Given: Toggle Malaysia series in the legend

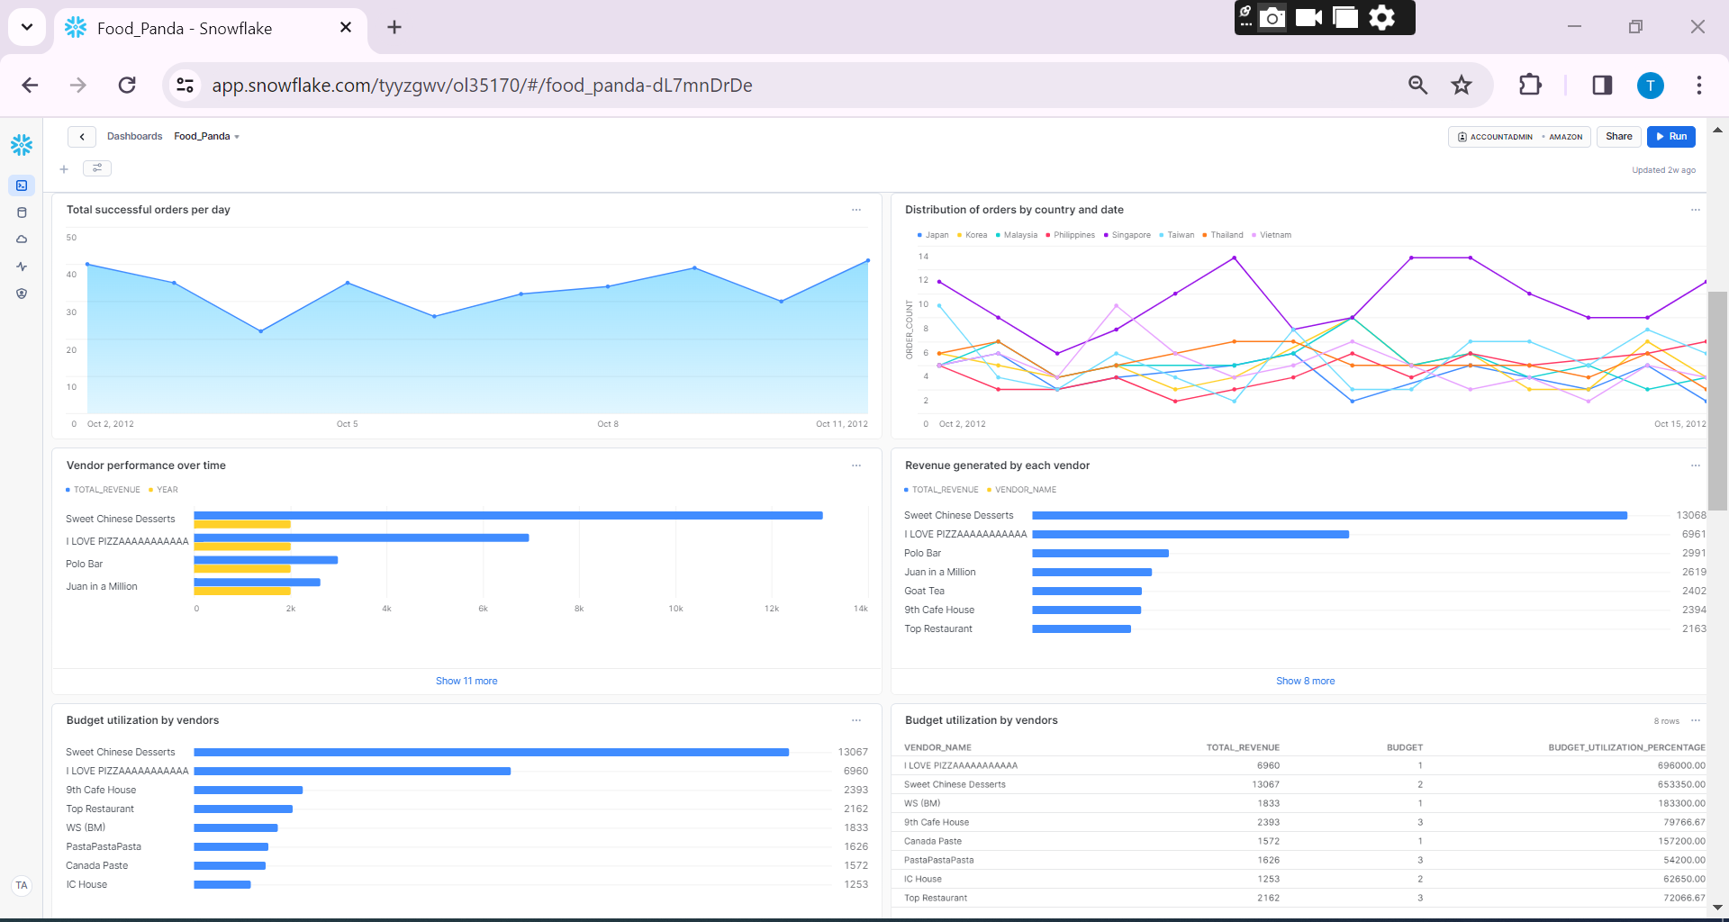Looking at the screenshot, I should (x=1017, y=235).
